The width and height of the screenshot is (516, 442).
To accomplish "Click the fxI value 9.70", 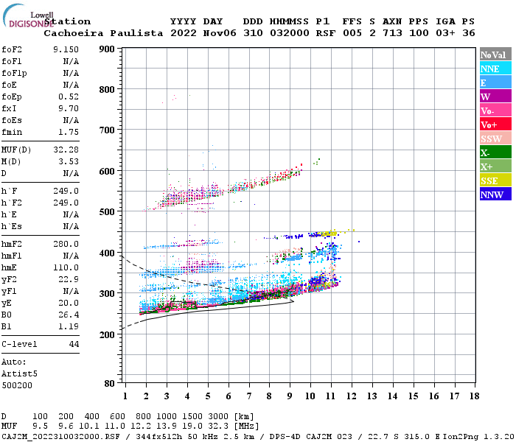I will [69, 108].
